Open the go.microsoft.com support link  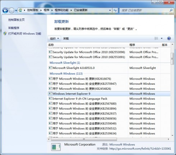click(140, 149)
